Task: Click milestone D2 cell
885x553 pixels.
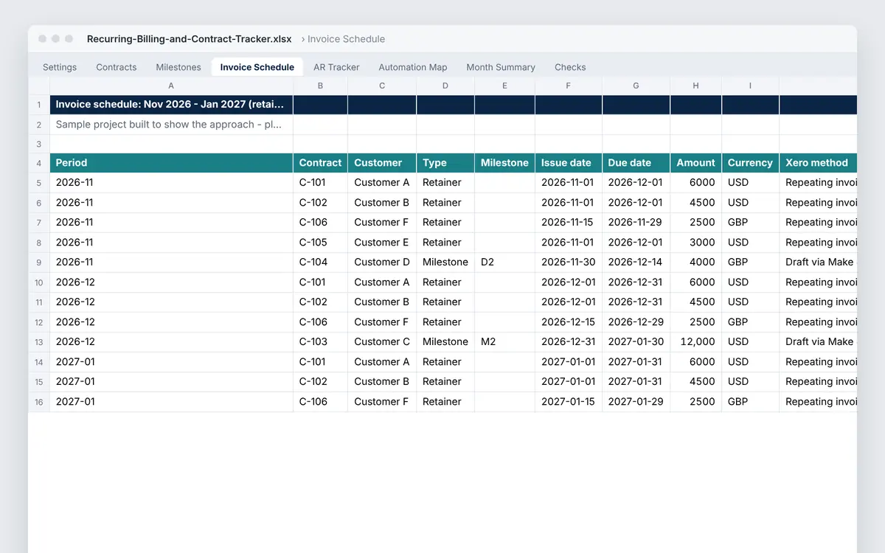Action: pos(504,262)
